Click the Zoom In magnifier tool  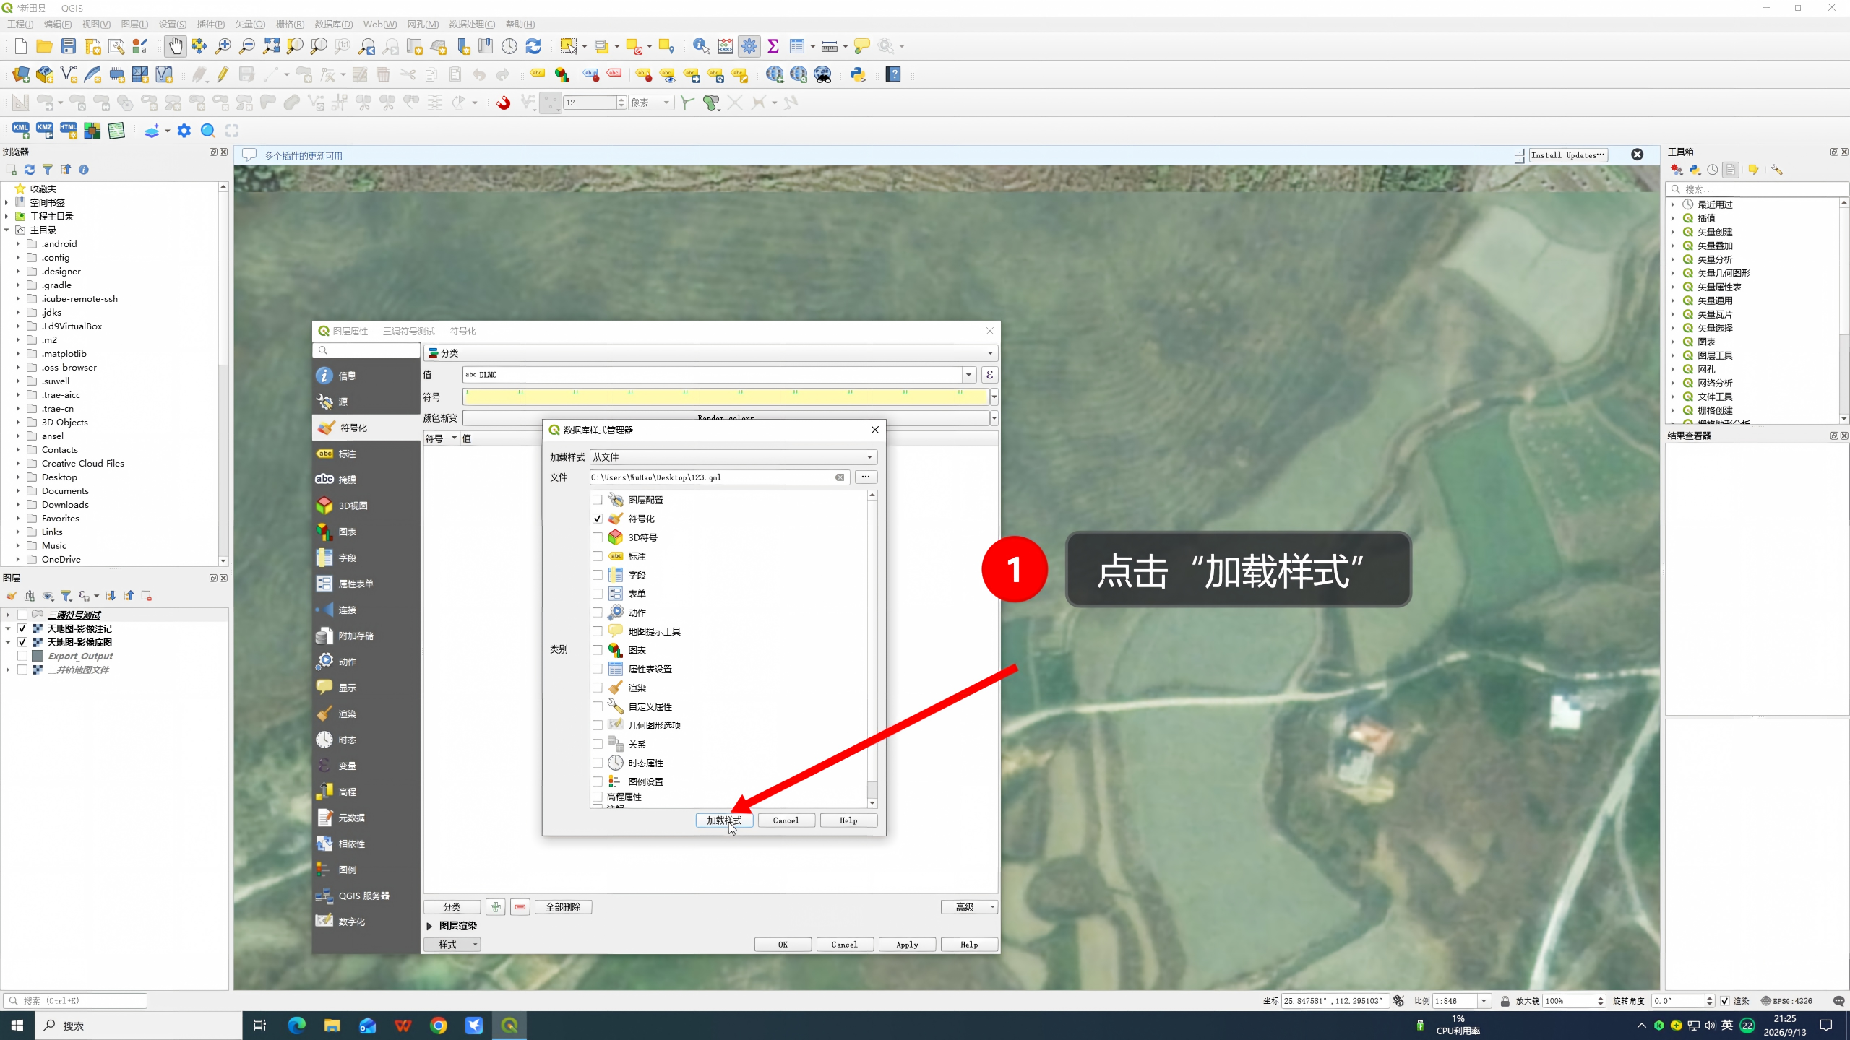(x=223, y=46)
